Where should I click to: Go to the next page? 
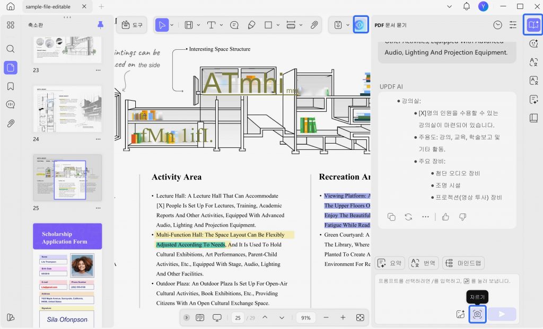(282, 317)
